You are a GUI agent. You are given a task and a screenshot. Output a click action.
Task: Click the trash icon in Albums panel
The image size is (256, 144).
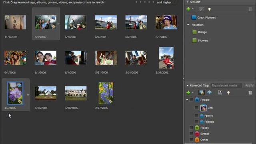pos(250,9)
